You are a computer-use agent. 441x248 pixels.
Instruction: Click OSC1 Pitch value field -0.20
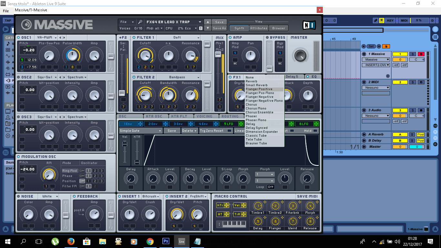[x=28, y=50]
